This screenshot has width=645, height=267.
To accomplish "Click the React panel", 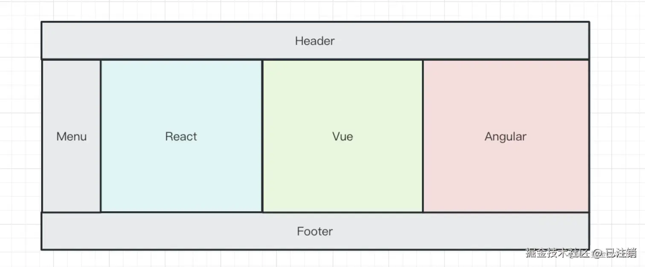I will point(181,136).
